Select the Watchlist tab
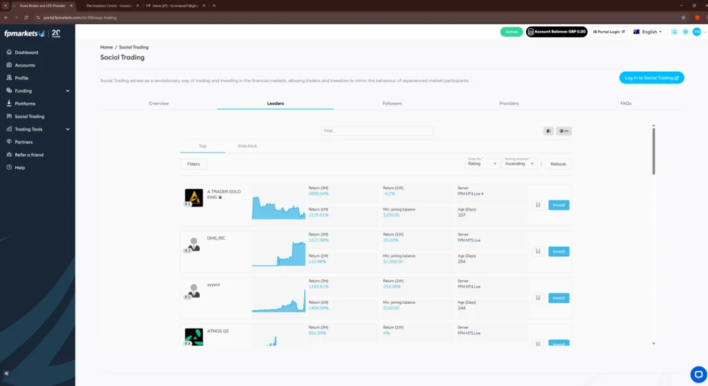Screen dimensions: 708x386 (x=247, y=146)
